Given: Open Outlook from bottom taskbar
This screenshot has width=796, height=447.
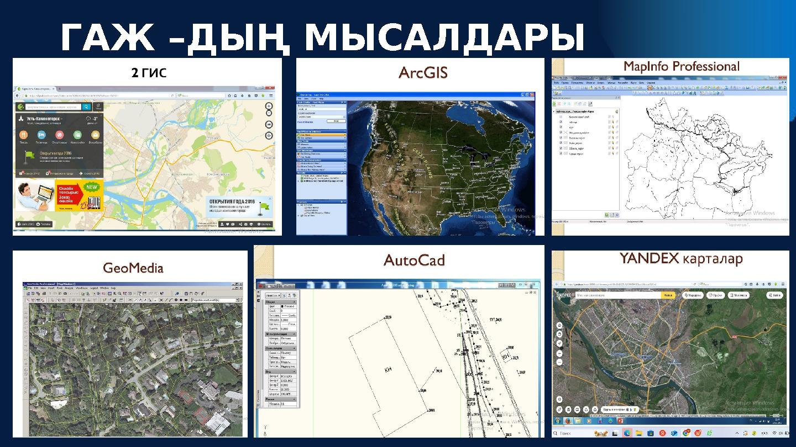Looking at the screenshot, I should (674, 433).
